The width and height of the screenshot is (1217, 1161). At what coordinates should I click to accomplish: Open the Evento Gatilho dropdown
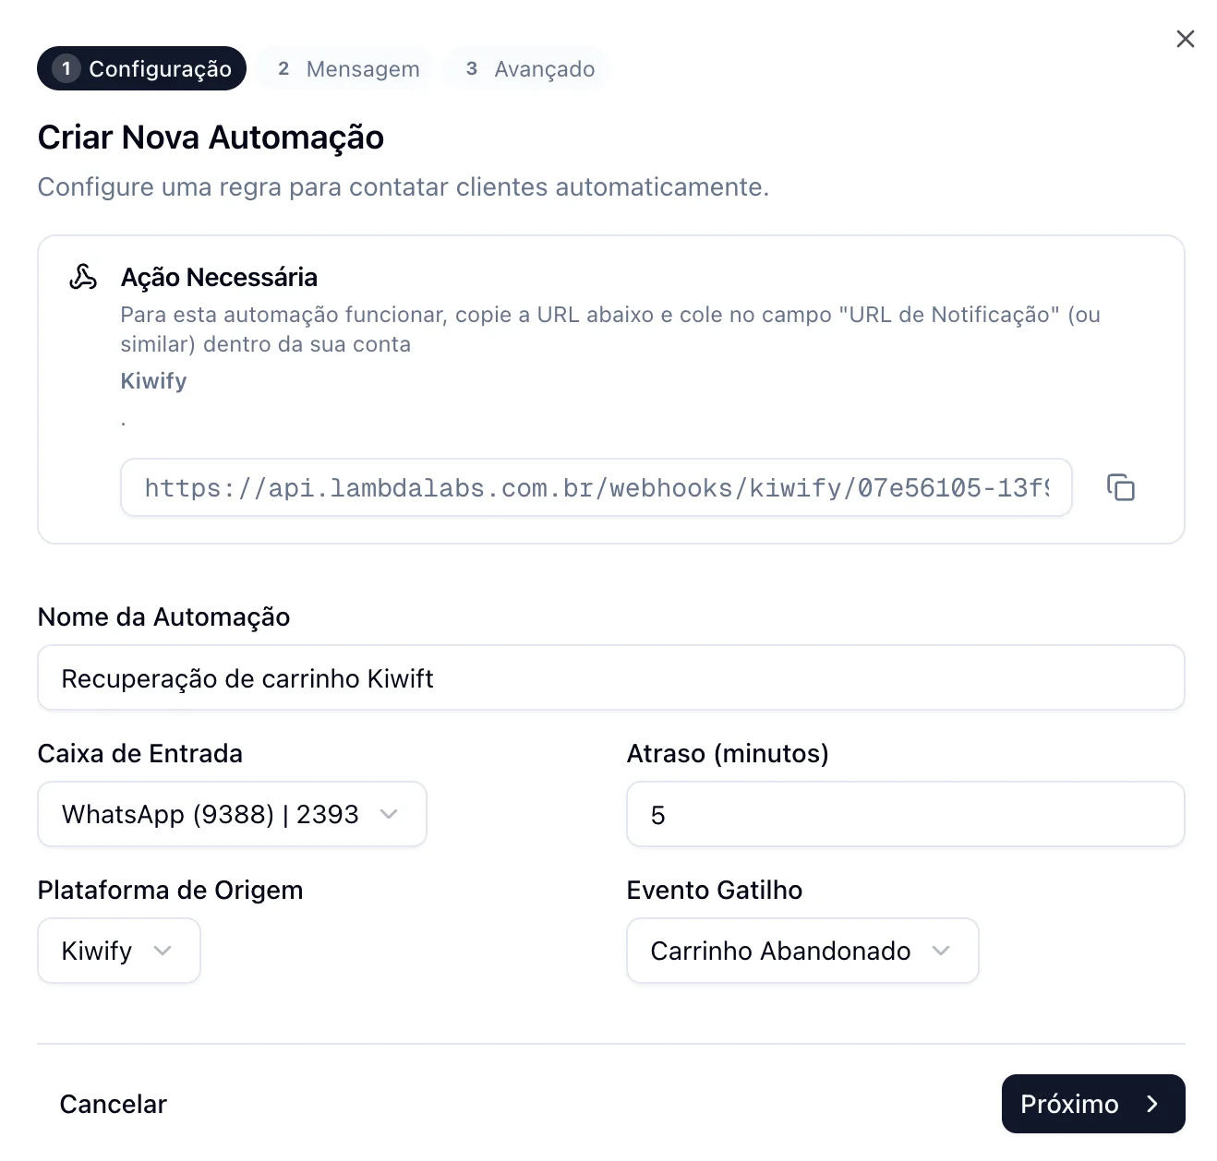tap(801, 951)
